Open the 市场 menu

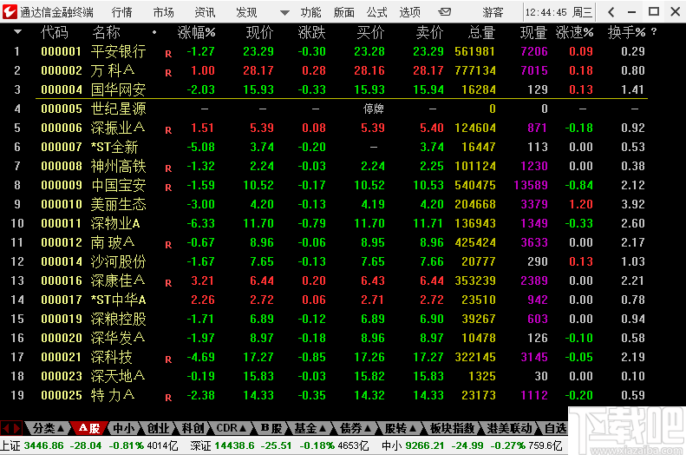[x=163, y=12]
